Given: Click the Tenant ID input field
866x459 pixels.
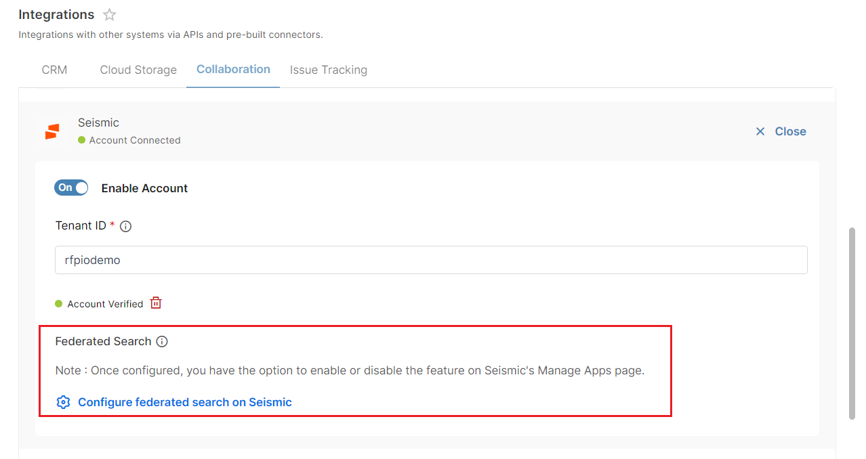Looking at the screenshot, I should [431, 260].
